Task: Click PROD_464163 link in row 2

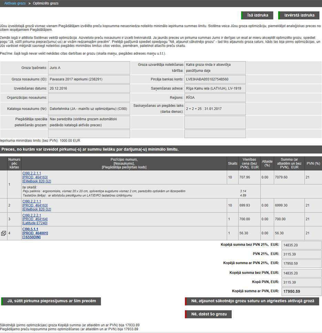Action: point(35,205)
